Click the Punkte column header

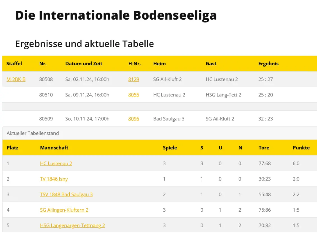(x=301, y=147)
